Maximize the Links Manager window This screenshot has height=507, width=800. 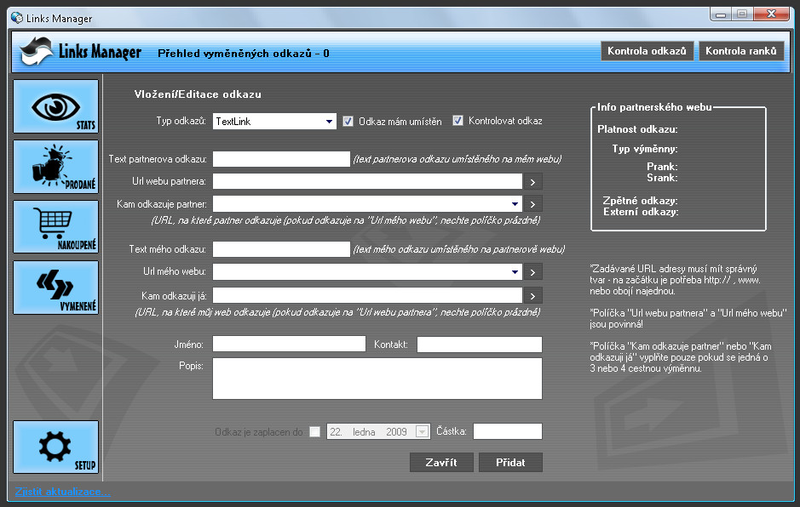(742, 14)
